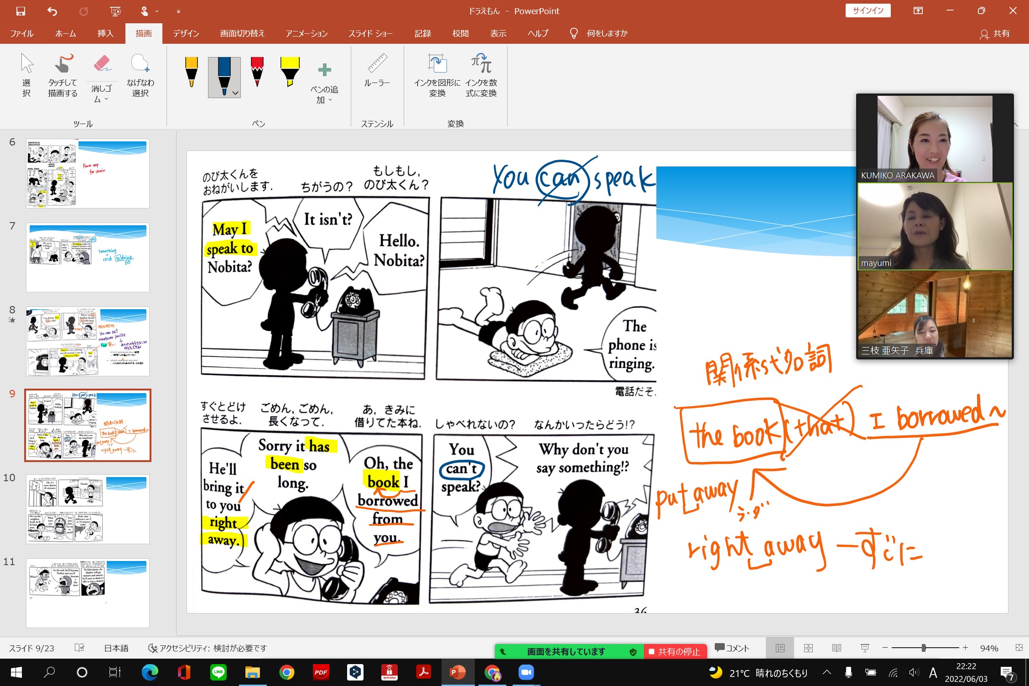
Task: Open the blue pen's options dropdown arrow
Action: click(235, 93)
